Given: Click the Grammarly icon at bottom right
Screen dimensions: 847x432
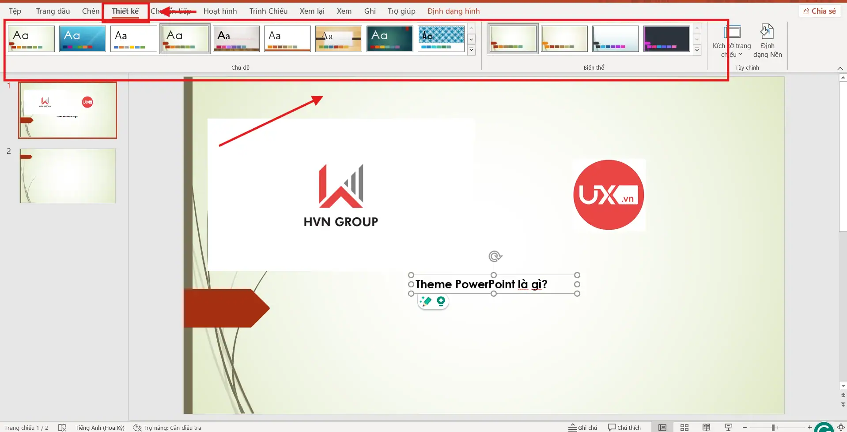Looking at the screenshot, I should point(824,427).
